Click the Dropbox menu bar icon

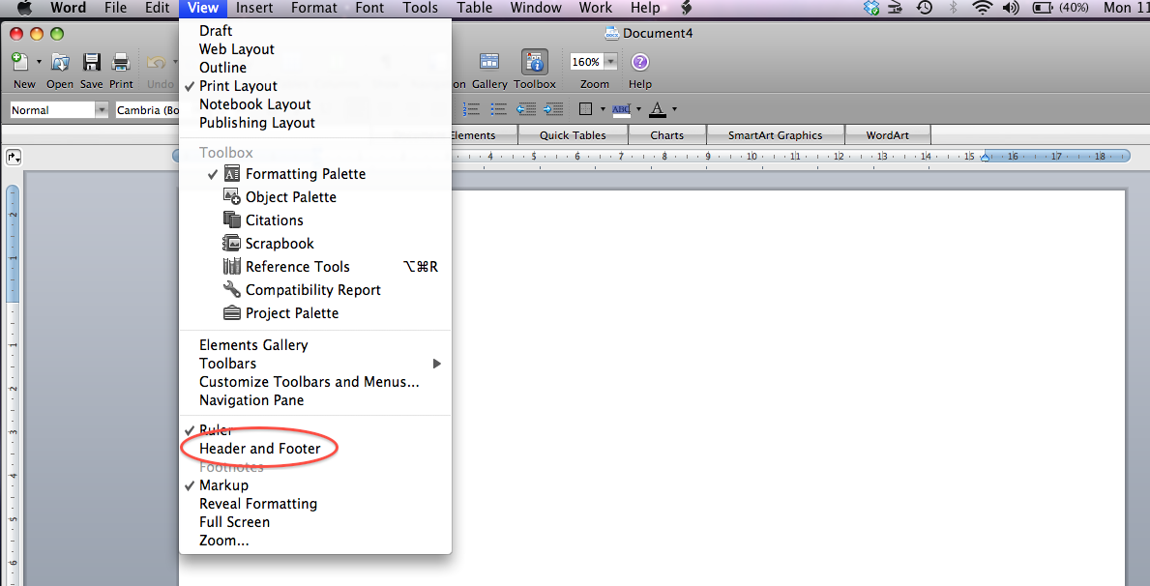tap(871, 8)
